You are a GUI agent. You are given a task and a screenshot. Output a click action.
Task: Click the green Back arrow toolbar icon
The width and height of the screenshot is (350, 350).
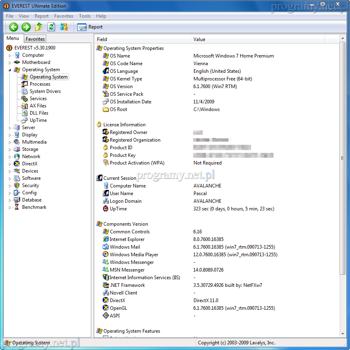(x=14, y=27)
